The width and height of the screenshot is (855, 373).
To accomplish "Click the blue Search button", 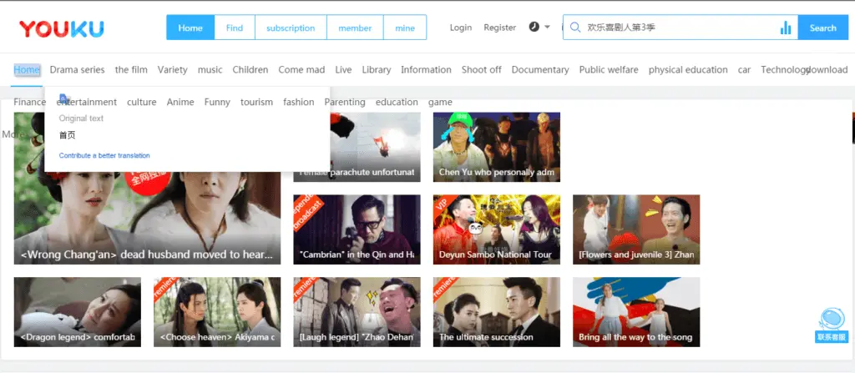I will coord(822,28).
